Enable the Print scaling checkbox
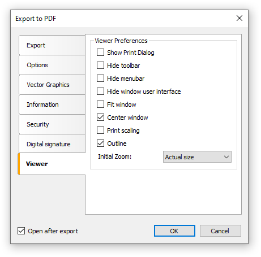 pos(100,130)
